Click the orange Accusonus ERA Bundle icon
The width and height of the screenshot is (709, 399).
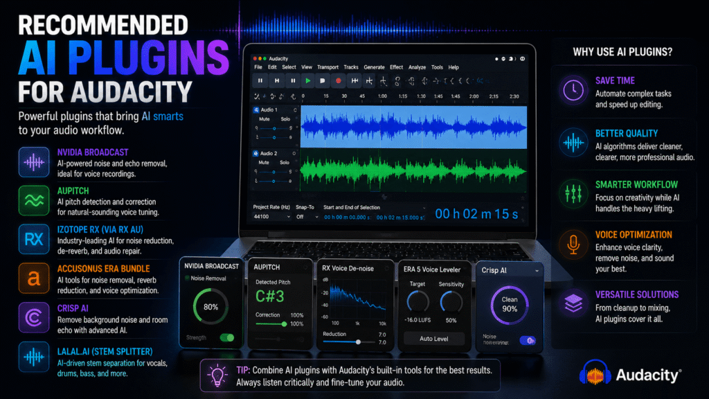[34, 278]
